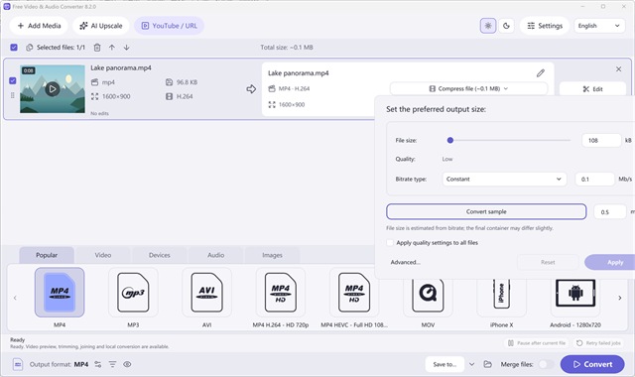
Task: Remove Lake panorama.mp4 from list
Action: 618,68
